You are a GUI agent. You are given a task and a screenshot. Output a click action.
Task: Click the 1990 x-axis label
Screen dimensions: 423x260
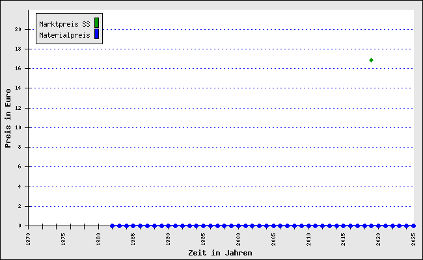tap(169, 239)
